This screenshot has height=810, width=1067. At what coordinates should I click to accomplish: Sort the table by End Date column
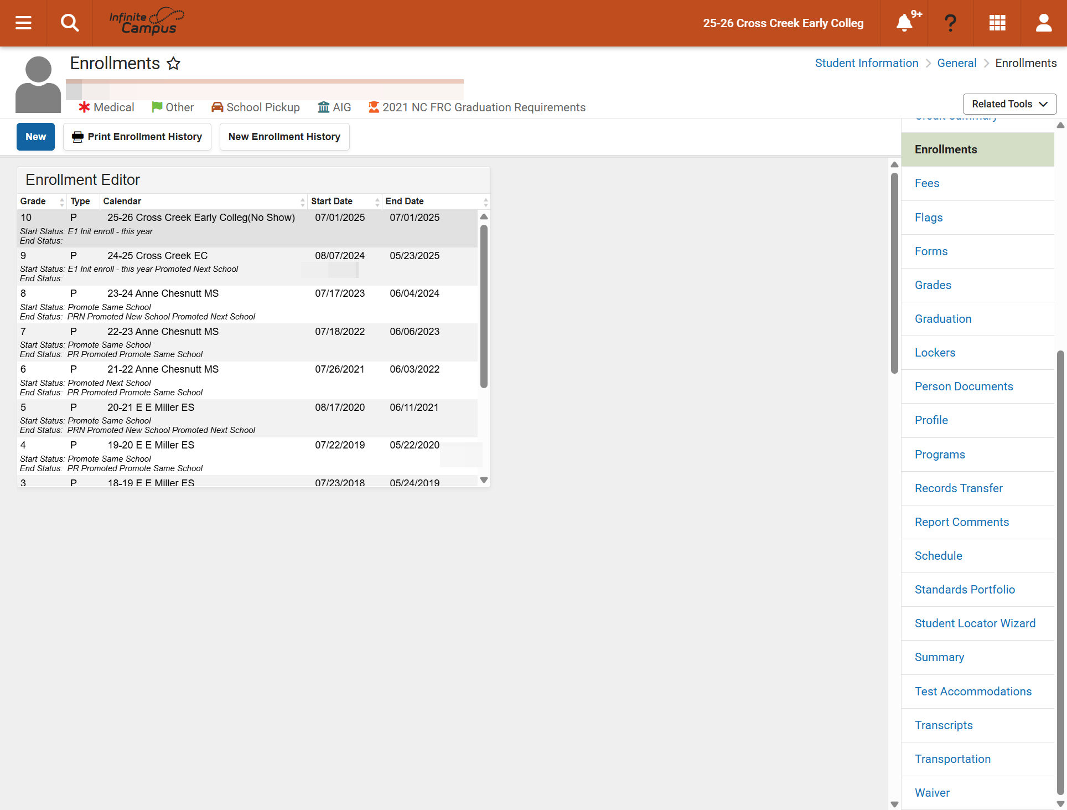(x=436, y=202)
